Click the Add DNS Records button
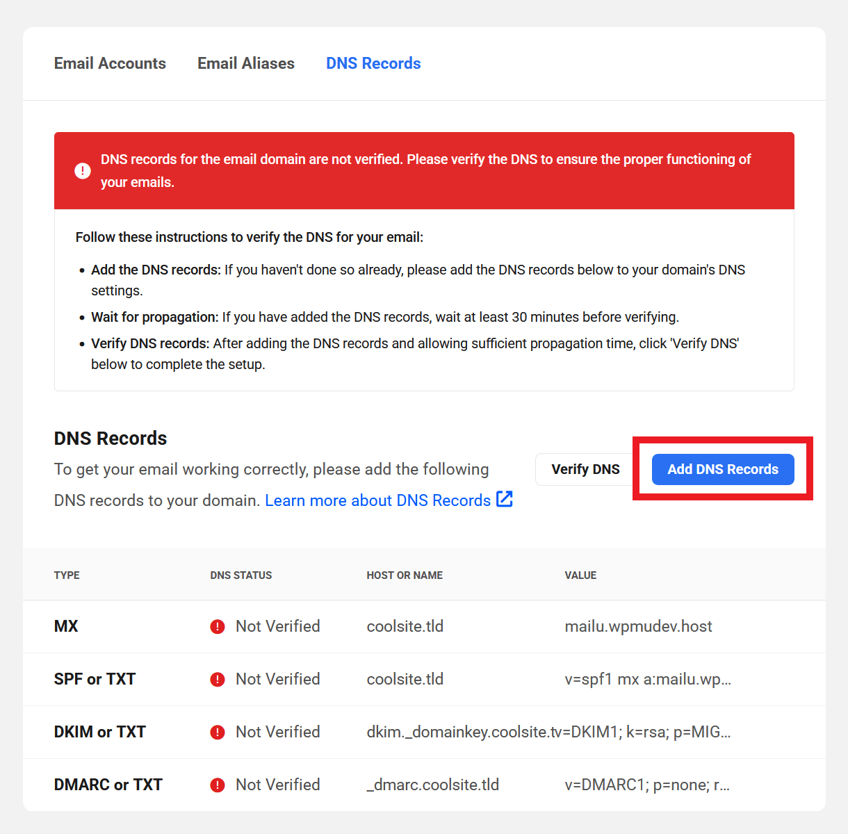Viewport: 848px width, 834px height. tap(723, 470)
